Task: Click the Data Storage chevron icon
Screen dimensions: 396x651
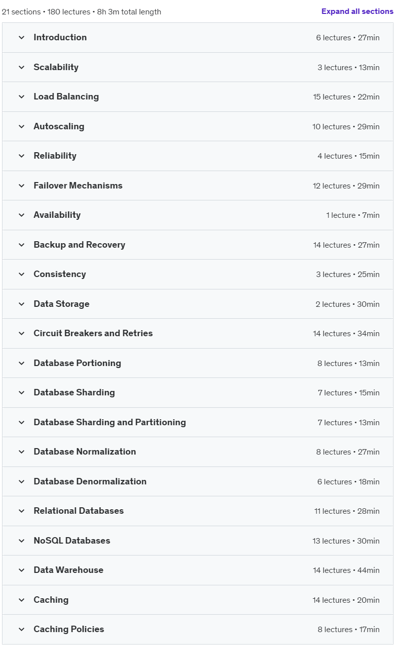Action: click(x=21, y=304)
